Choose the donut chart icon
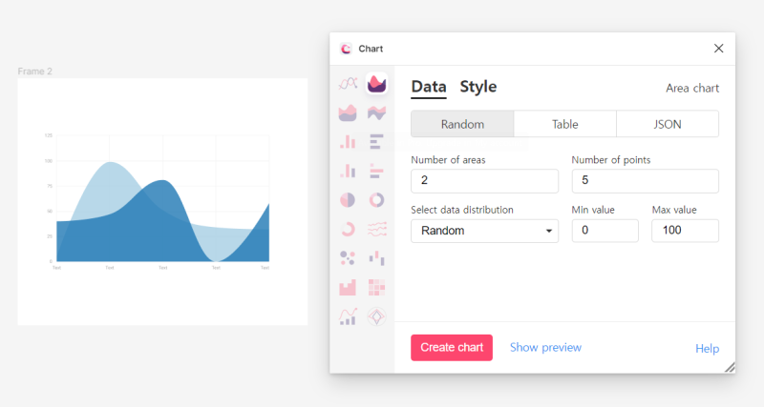 click(376, 200)
